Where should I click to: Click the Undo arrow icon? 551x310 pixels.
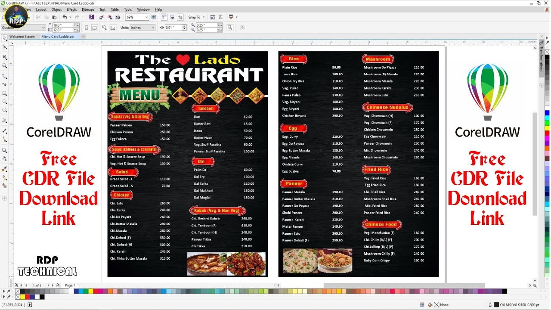click(x=65, y=17)
